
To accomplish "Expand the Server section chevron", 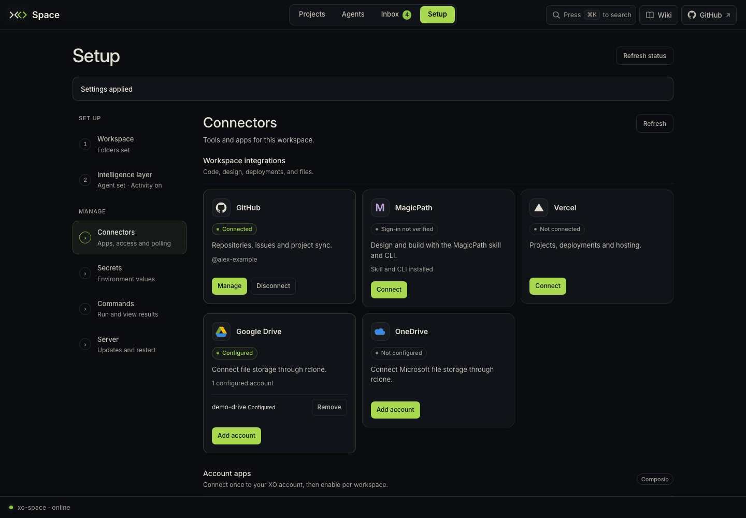I will tap(85, 344).
